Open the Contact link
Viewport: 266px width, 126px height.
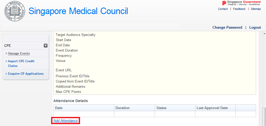coord(223,9)
